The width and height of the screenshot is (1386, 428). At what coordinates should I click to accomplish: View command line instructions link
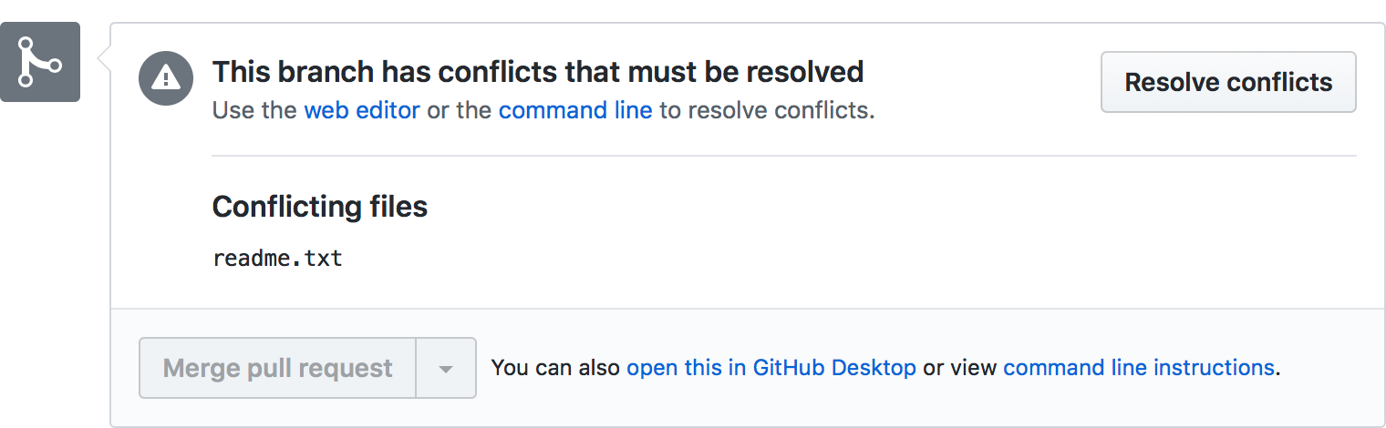pyautogui.click(x=1138, y=368)
